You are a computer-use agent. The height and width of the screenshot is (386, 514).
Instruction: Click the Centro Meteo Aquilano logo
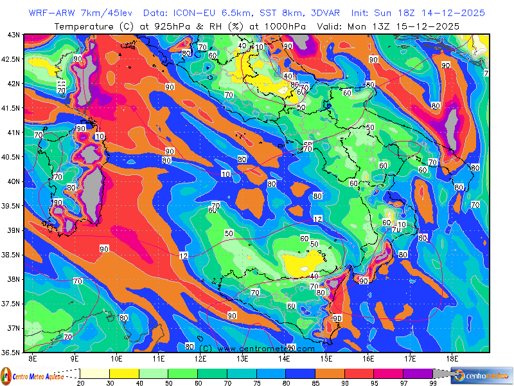(x=32, y=375)
